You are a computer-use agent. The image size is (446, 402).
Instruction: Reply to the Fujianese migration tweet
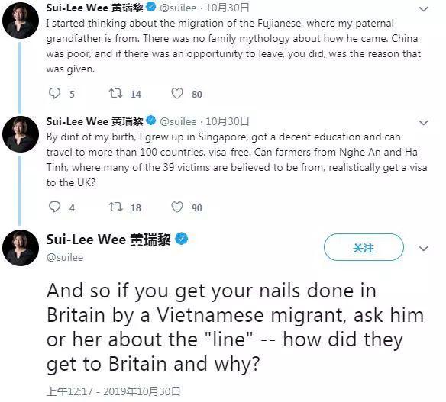click(55, 93)
